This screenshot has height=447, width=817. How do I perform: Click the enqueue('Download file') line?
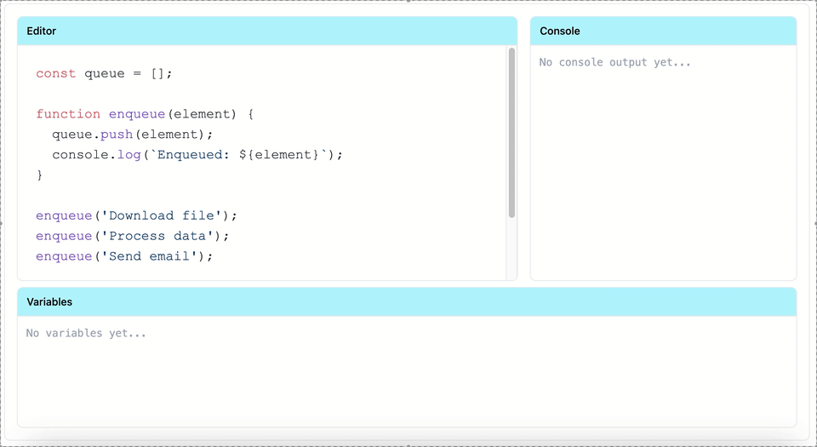pyautogui.click(x=136, y=215)
